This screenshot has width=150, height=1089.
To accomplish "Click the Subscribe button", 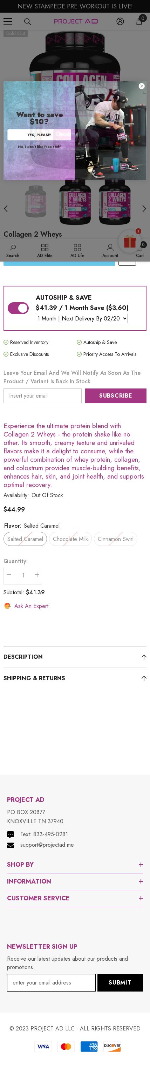I will coord(116,396).
